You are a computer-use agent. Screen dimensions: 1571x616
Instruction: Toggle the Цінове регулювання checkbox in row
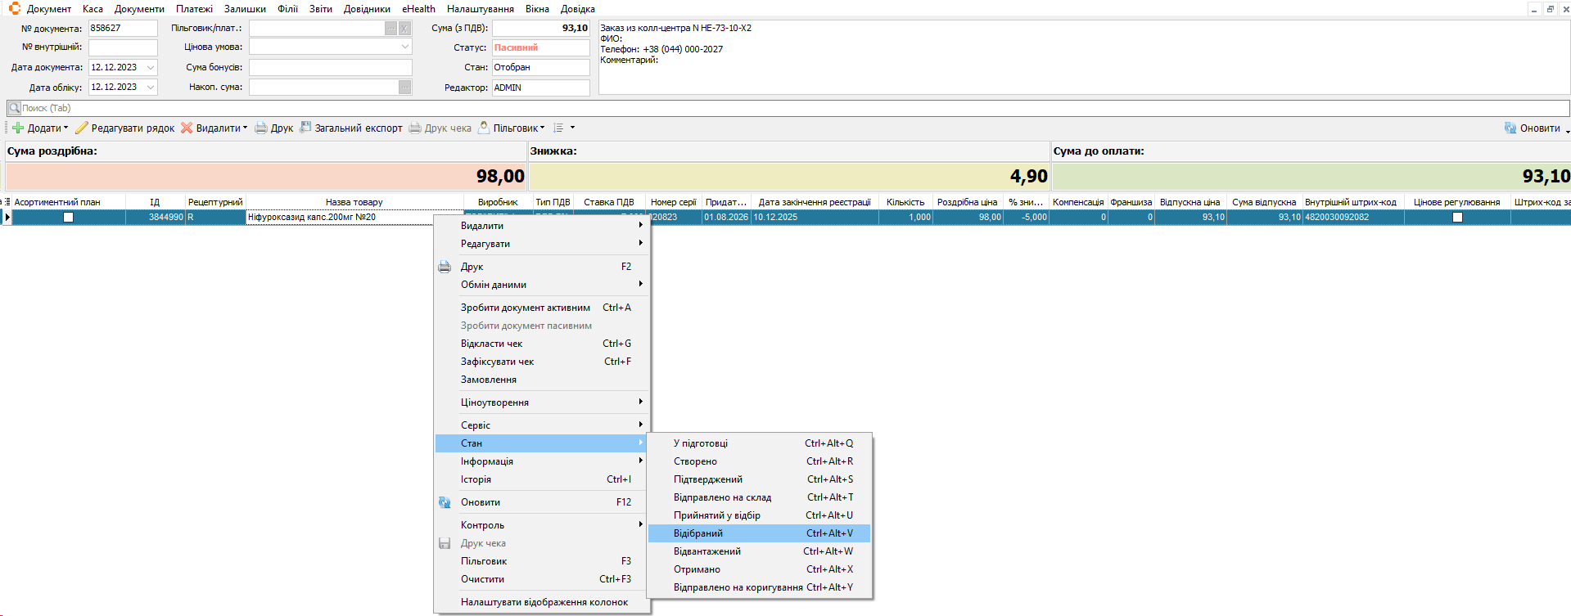[1457, 218]
